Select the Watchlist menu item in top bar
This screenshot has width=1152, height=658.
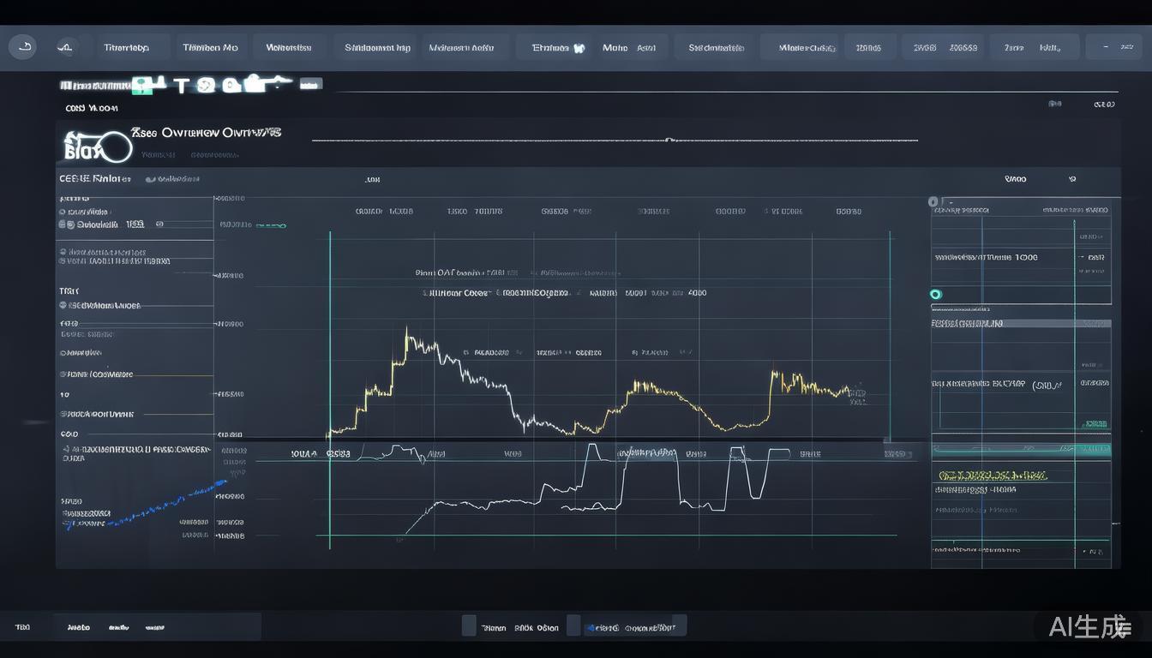(289, 47)
